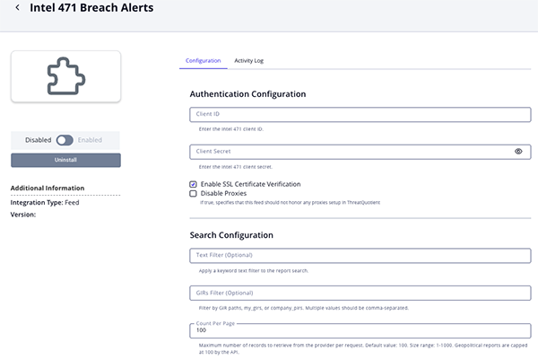Focus the Client Secret input field
The height and width of the screenshot is (360, 538).
pyautogui.click(x=360, y=152)
